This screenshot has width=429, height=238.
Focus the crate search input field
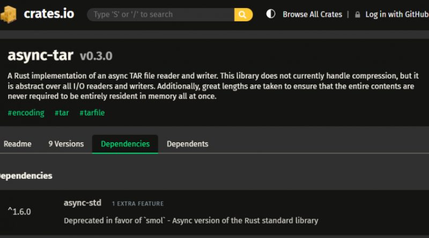(161, 14)
